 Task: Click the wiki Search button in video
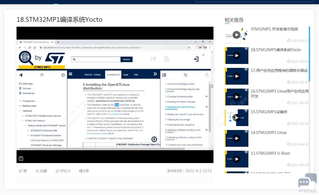pyautogui.click(x=127, y=59)
